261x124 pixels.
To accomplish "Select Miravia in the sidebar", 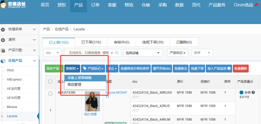I will [12, 107].
